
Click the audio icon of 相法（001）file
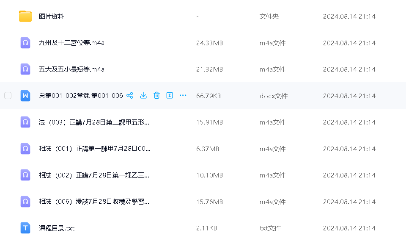pos(25,148)
